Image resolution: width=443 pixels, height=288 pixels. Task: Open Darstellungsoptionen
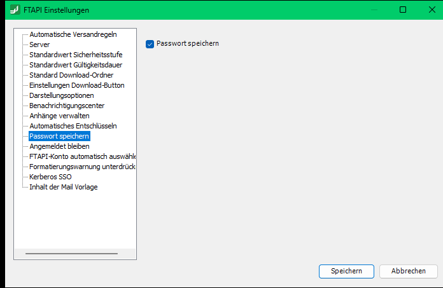coord(62,95)
